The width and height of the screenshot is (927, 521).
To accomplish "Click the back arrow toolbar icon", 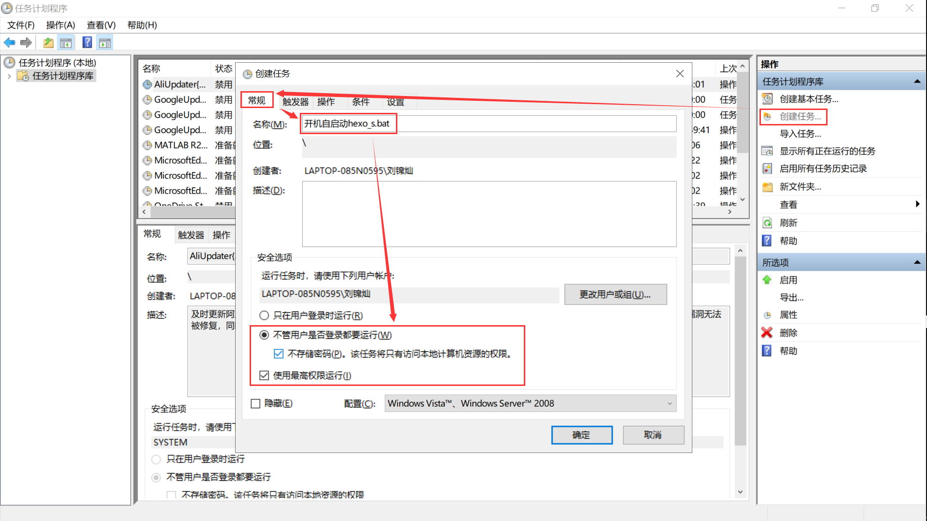I will tap(10, 43).
